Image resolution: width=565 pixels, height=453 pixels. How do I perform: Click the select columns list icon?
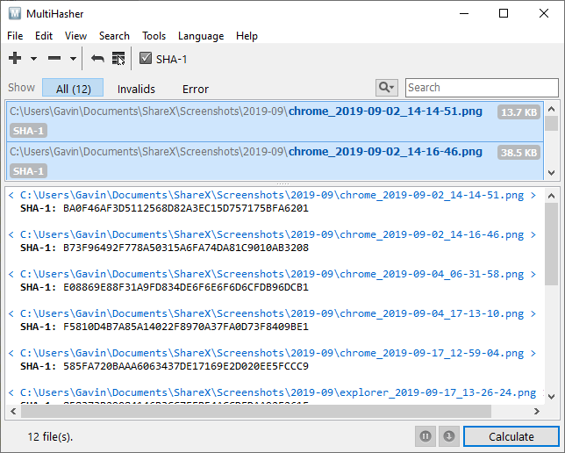pyautogui.click(x=118, y=59)
